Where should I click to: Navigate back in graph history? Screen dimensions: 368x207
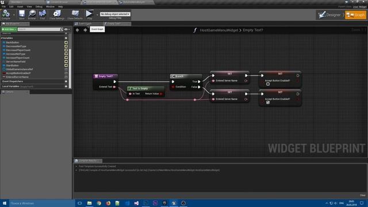[77, 30]
